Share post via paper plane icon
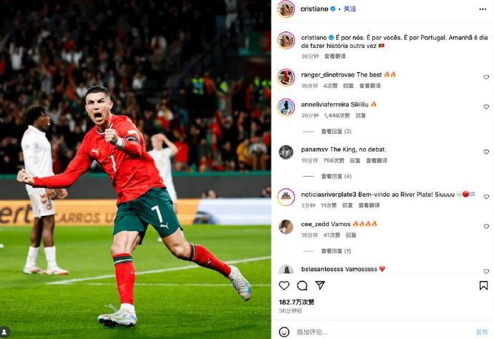The image size is (494, 339). [x=320, y=285]
